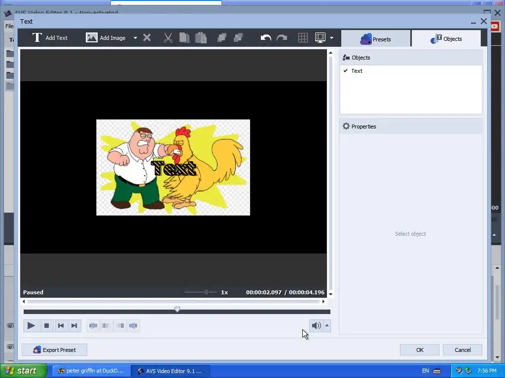Click AVS Video Editor 9.1 taskbar button
This screenshot has width=505, height=378.
point(171,371)
